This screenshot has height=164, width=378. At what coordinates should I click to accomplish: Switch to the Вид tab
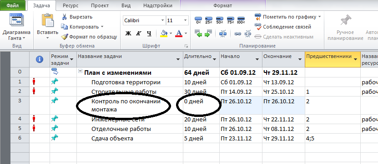point(126,5)
